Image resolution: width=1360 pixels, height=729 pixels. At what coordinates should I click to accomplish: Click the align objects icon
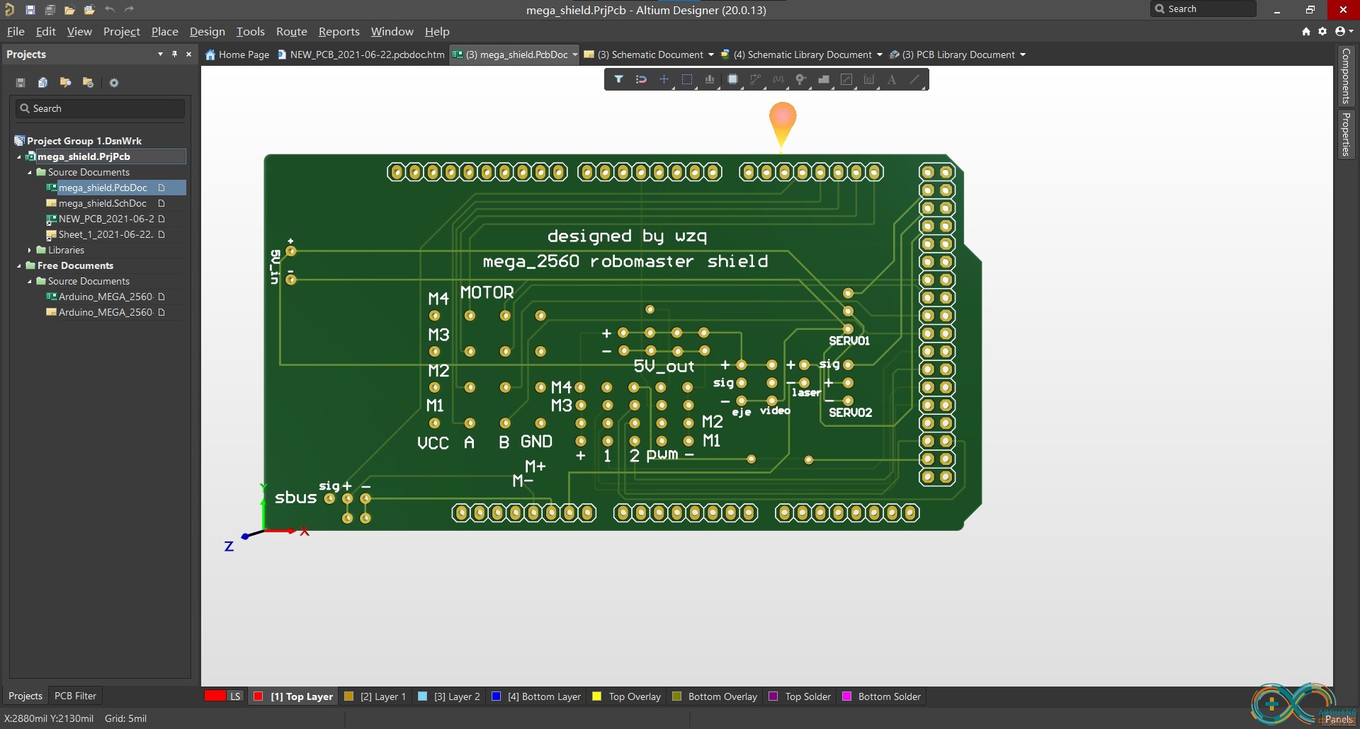(x=709, y=79)
